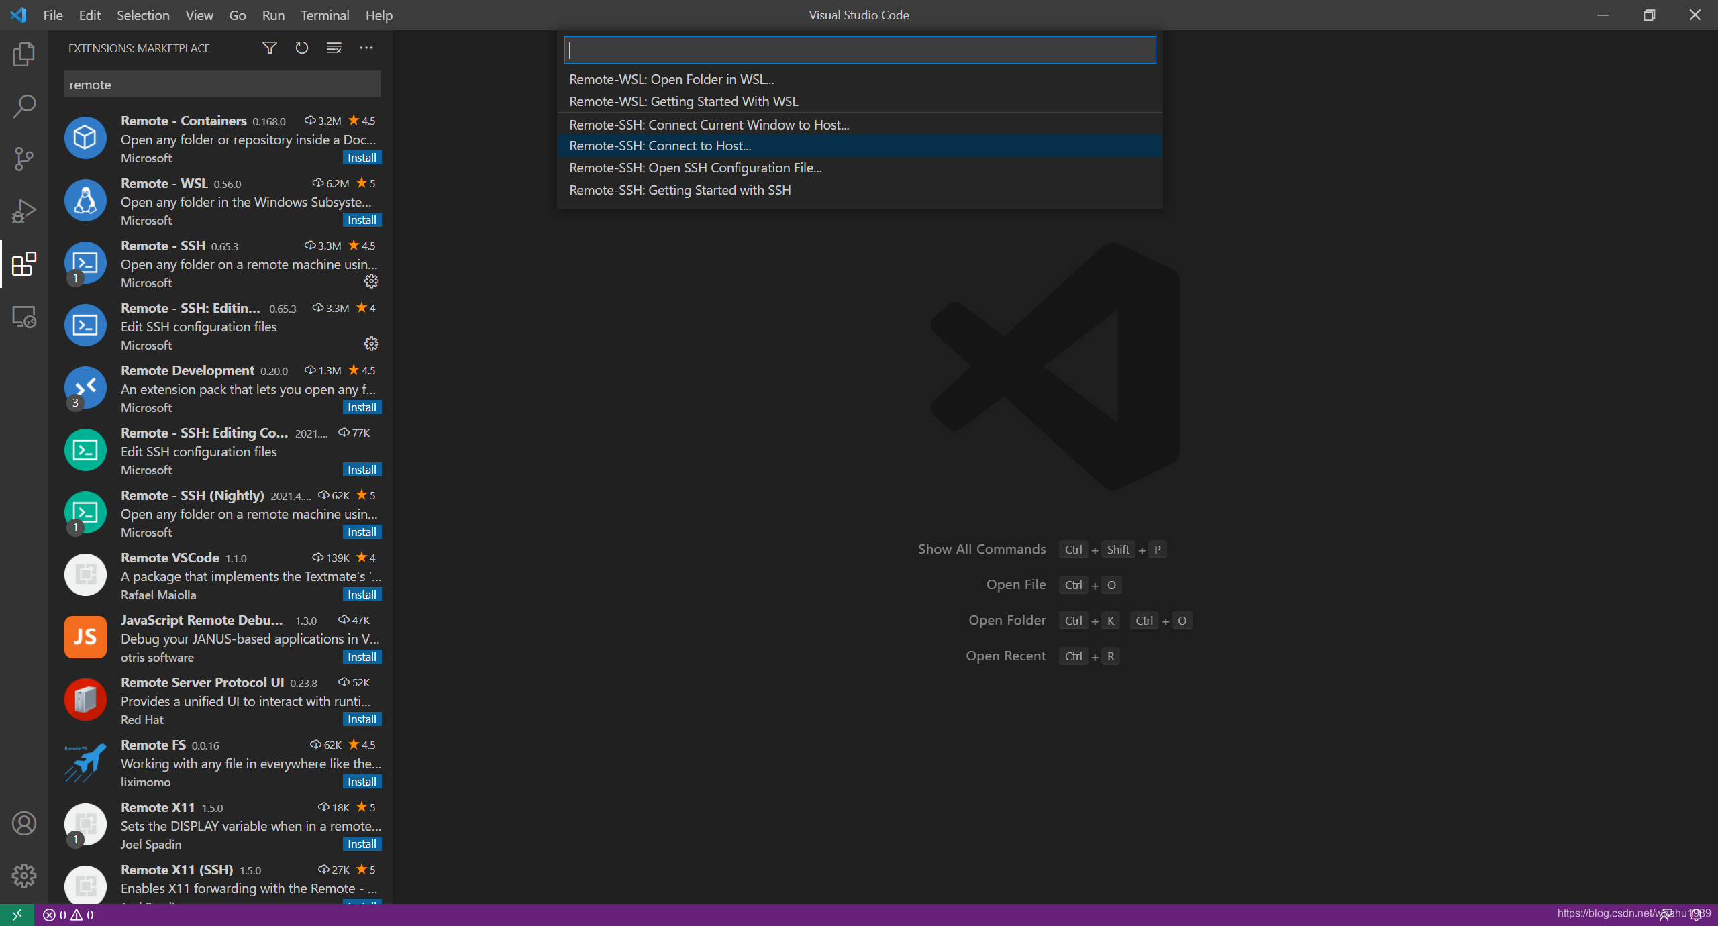Click the notification bell status toggle
The width and height of the screenshot is (1718, 926).
point(1697,916)
